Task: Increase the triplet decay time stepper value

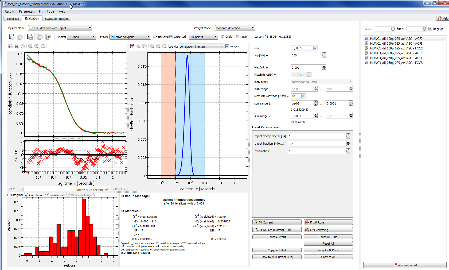Action: tap(348, 135)
